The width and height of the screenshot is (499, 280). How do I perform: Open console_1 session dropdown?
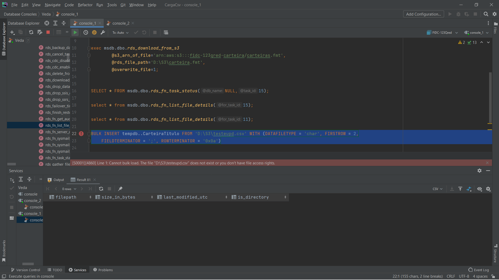(476, 33)
